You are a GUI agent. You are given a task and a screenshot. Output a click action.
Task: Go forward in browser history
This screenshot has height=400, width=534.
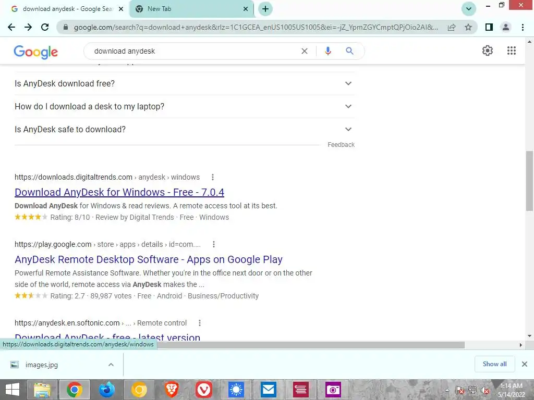pos(28,27)
